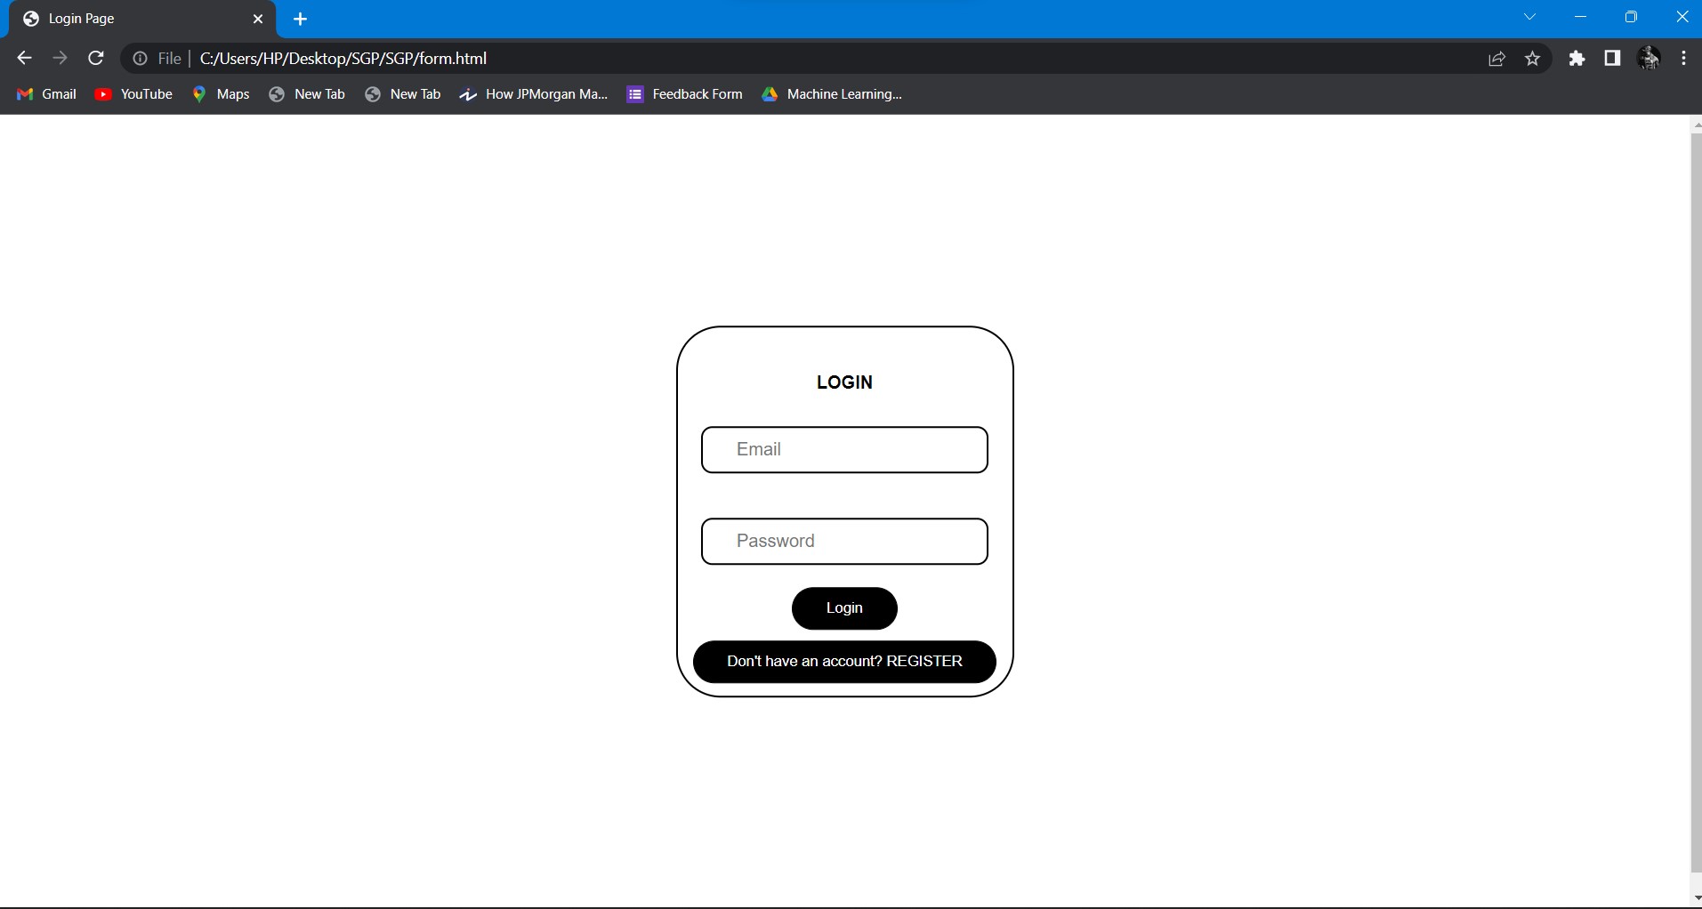Open the Feedback Form bookmark
This screenshot has width=1702, height=909.
pos(685,94)
